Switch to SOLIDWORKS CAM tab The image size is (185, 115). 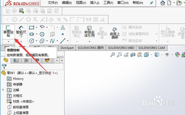point(152,48)
